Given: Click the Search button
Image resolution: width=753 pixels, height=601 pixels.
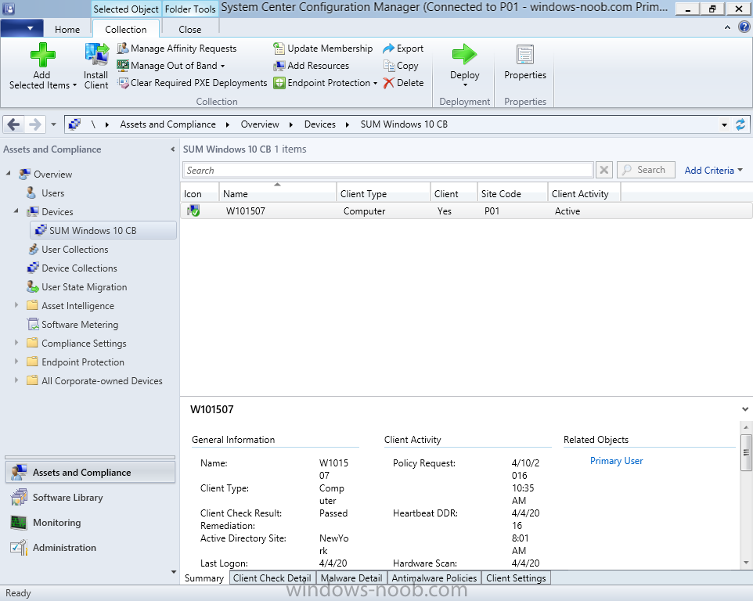Looking at the screenshot, I should 646,170.
